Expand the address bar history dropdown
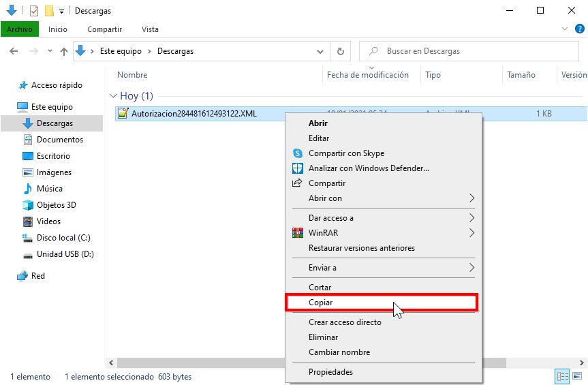Screen dimensions: 588x385 (321, 51)
